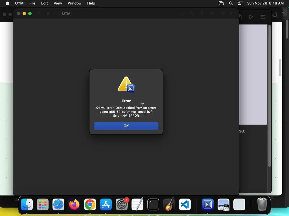The width and height of the screenshot is (289, 216).
Task: Click the play button in the background UTM window
Action: [x=251, y=17]
